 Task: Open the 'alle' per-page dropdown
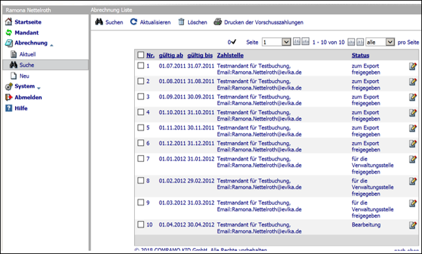click(380, 42)
